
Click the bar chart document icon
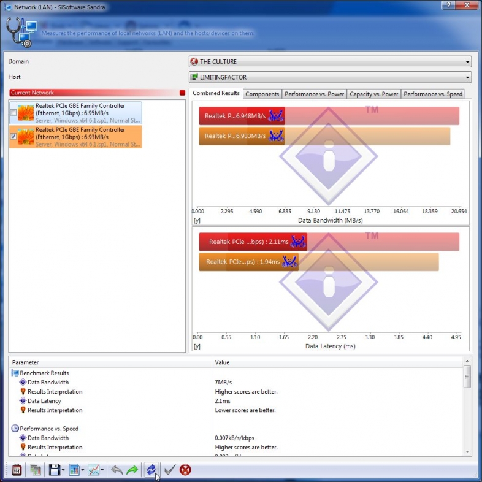pos(74,470)
